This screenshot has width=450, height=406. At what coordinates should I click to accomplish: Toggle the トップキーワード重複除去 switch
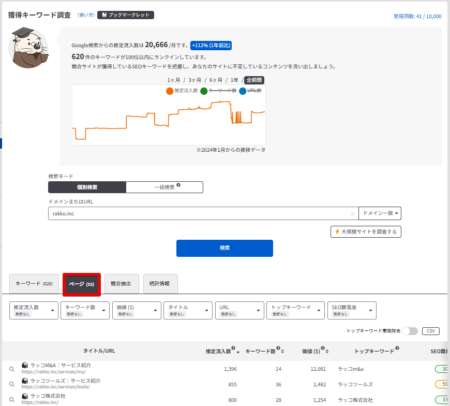[x=410, y=331]
